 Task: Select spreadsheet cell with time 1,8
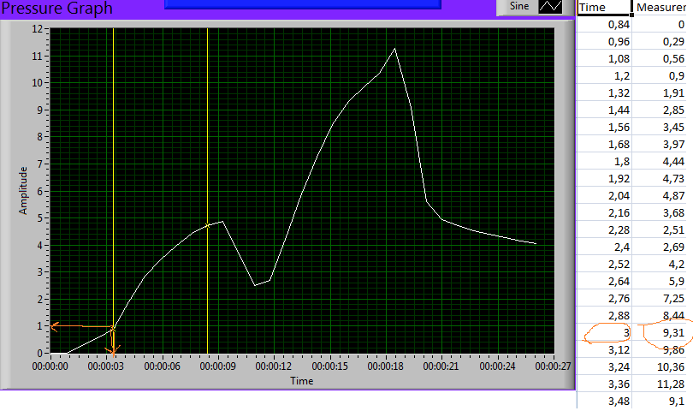tap(605, 162)
